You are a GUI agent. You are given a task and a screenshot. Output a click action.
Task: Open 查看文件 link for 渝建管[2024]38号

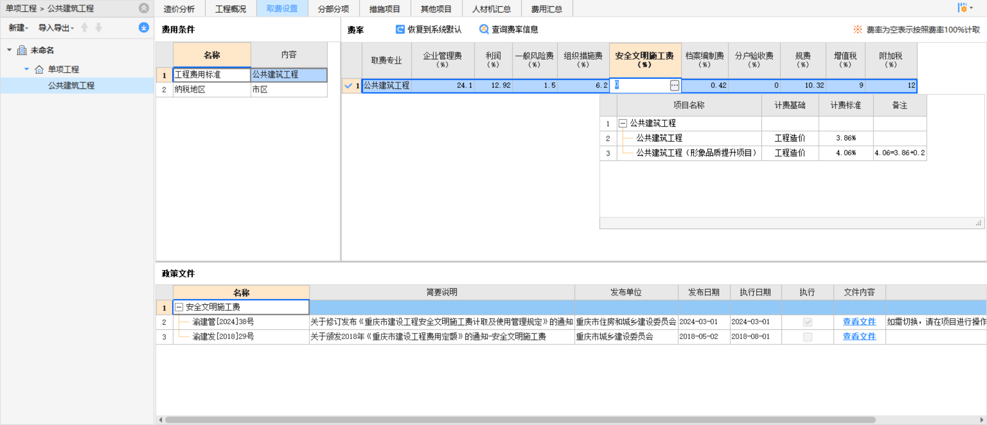[859, 322]
